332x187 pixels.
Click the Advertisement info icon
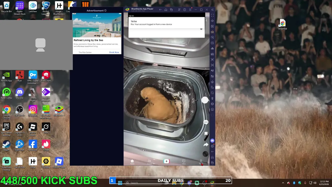click(x=105, y=11)
